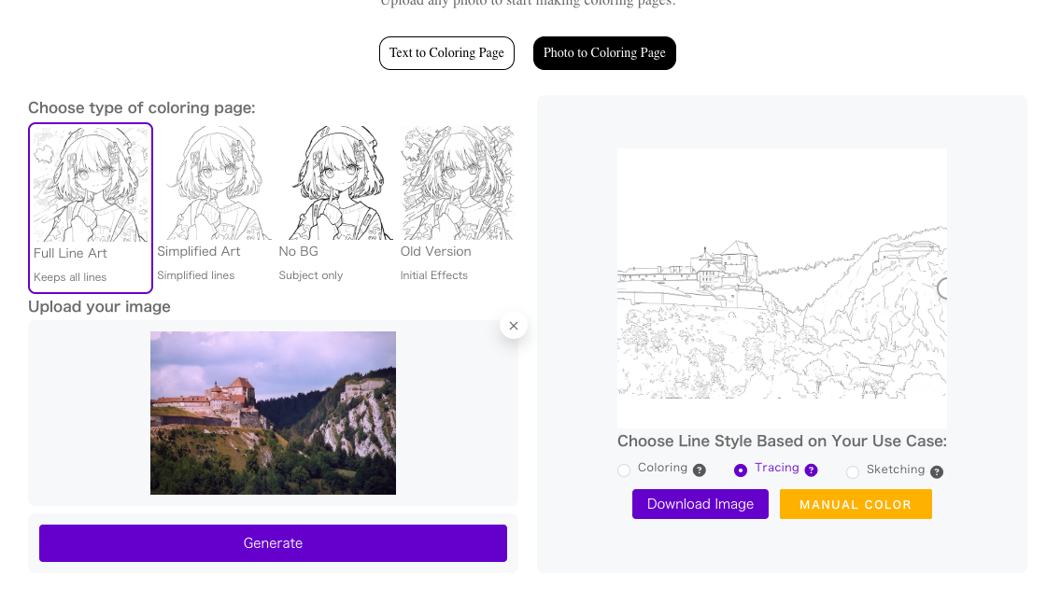The image size is (1047, 589).
Task: Click the uploaded castle photo
Action: click(273, 413)
